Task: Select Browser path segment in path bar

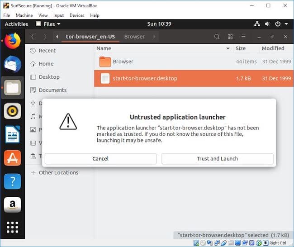Action: (x=134, y=37)
